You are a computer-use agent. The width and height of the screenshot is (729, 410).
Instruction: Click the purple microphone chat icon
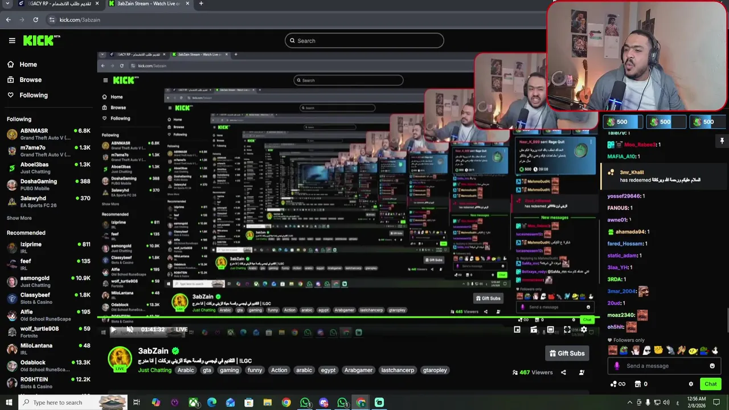(617, 366)
